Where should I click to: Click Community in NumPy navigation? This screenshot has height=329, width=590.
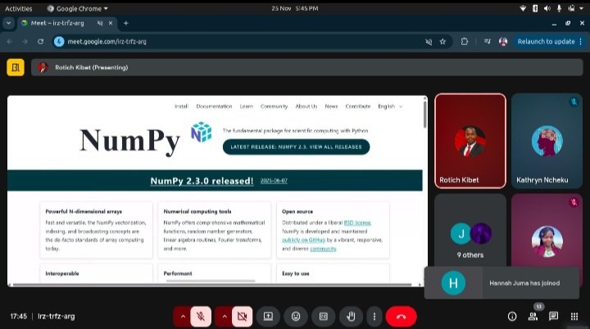click(x=274, y=106)
